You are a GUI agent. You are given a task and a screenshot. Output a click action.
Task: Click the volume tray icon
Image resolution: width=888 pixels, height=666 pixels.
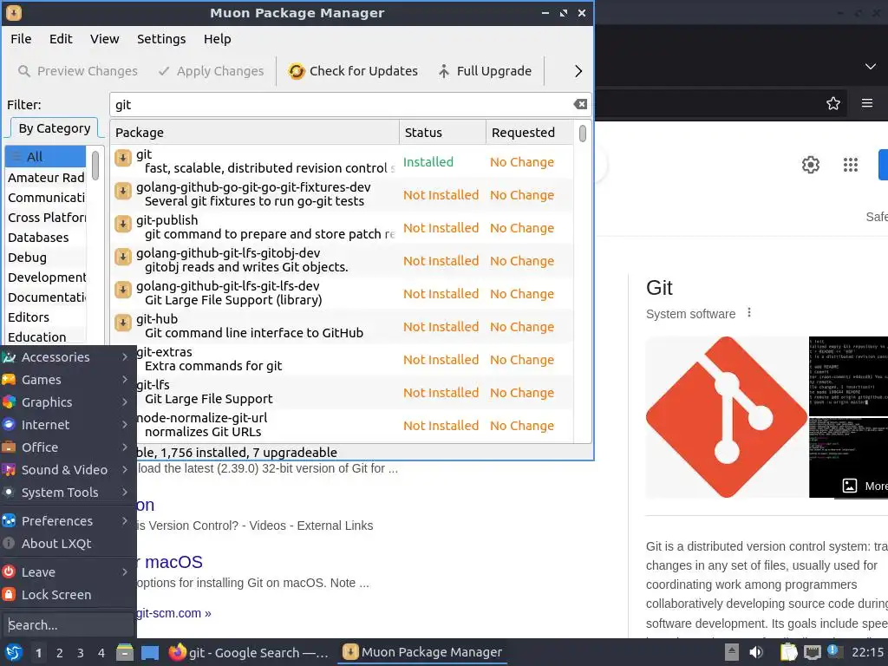[756, 652]
